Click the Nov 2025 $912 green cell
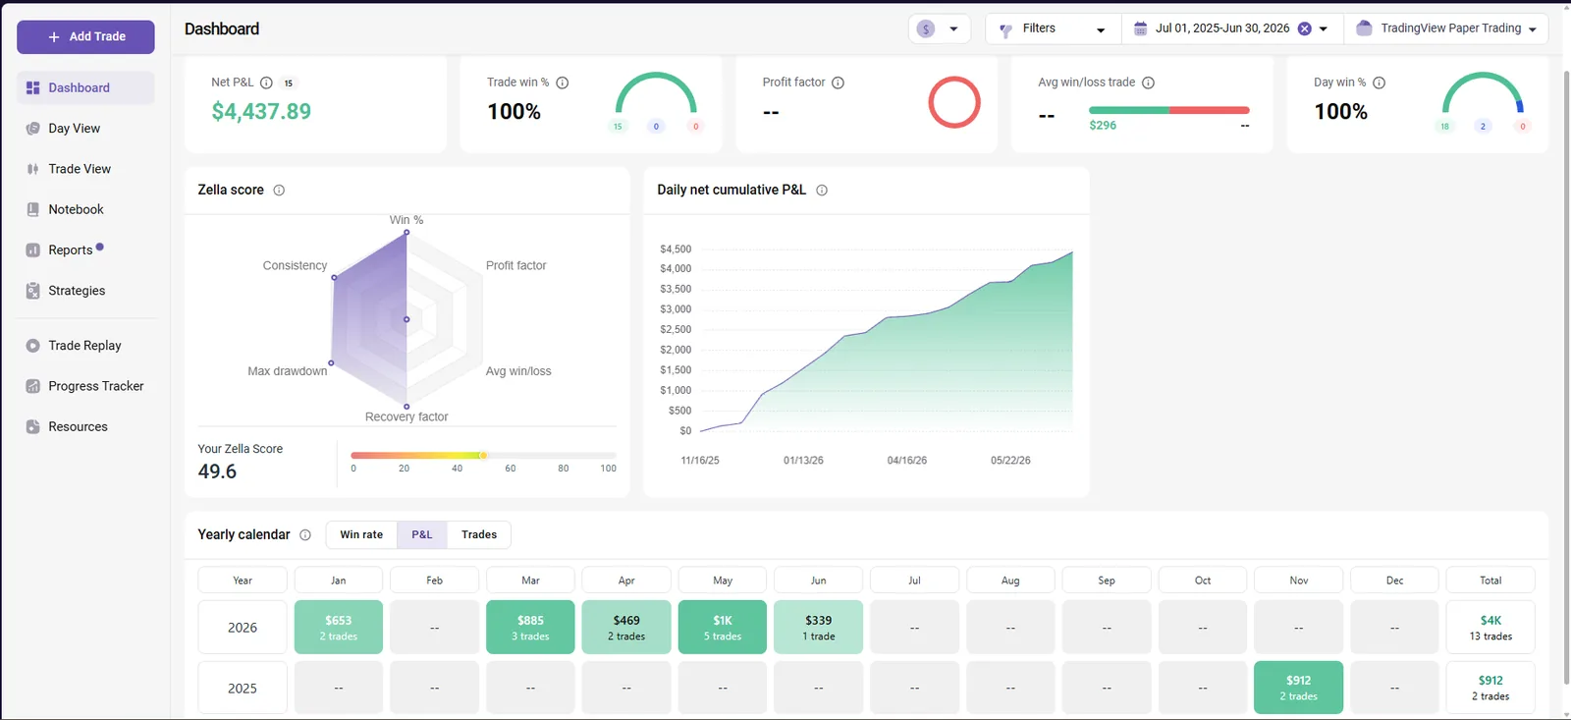The image size is (1571, 720). (x=1299, y=688)
